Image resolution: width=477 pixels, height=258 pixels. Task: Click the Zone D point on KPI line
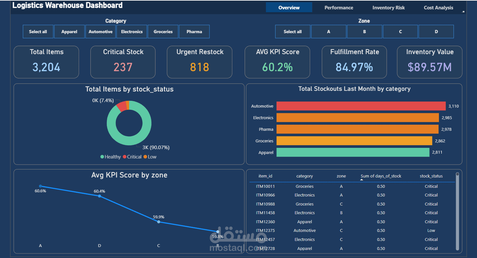coord(99,196)
